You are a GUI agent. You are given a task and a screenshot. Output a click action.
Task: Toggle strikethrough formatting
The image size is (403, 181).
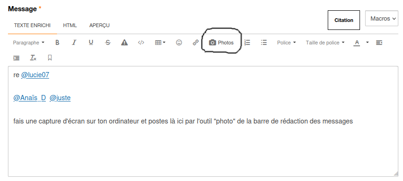[108, 43]
